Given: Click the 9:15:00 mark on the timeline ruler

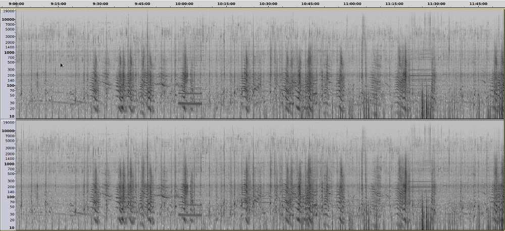Looking at the screenshot, I should click(x=59, y=4).
